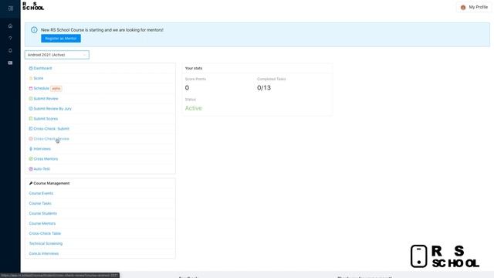
Task: Open the Auto-Test link
Action: (42, 169)
